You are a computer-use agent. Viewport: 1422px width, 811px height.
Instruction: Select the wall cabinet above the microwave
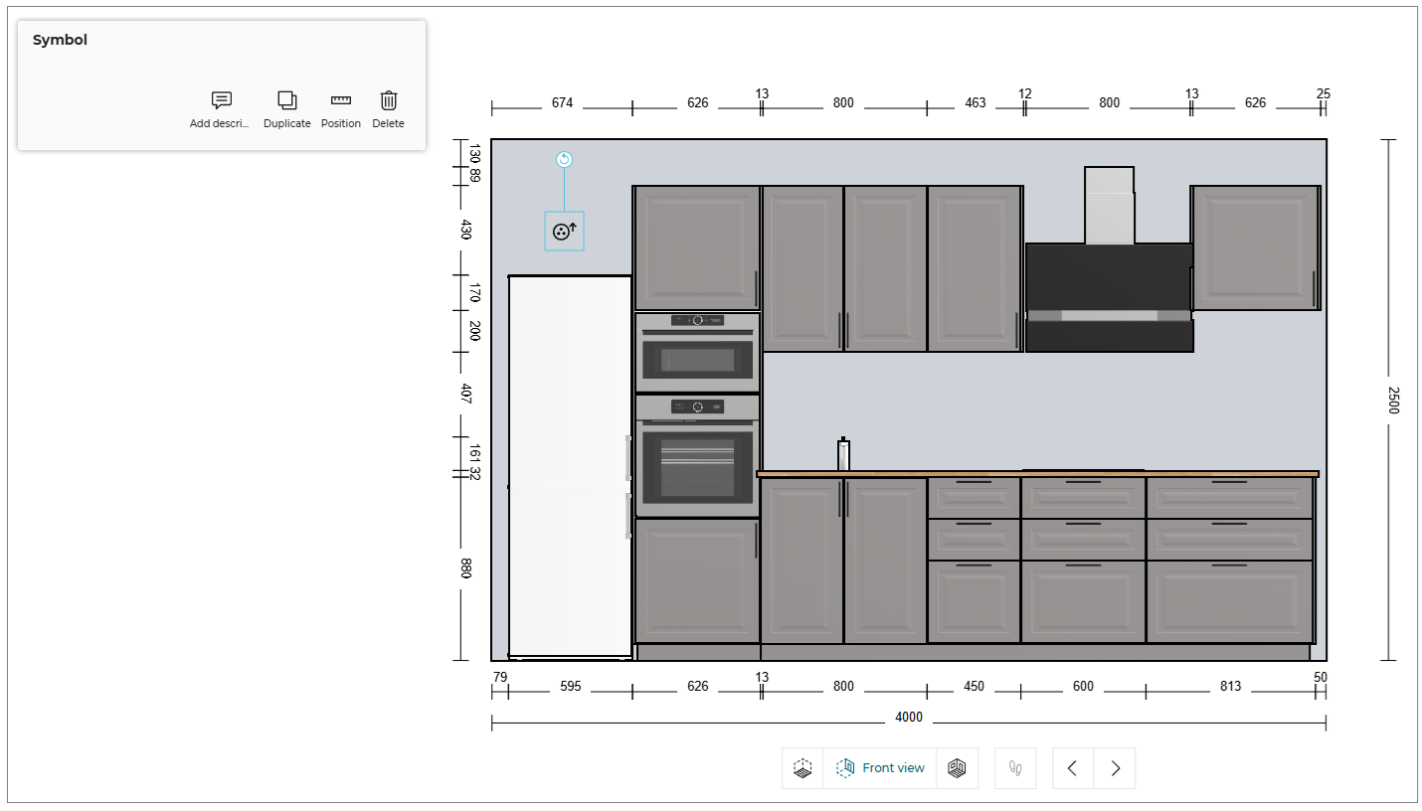pyautogui.click(x=697, y=246)
